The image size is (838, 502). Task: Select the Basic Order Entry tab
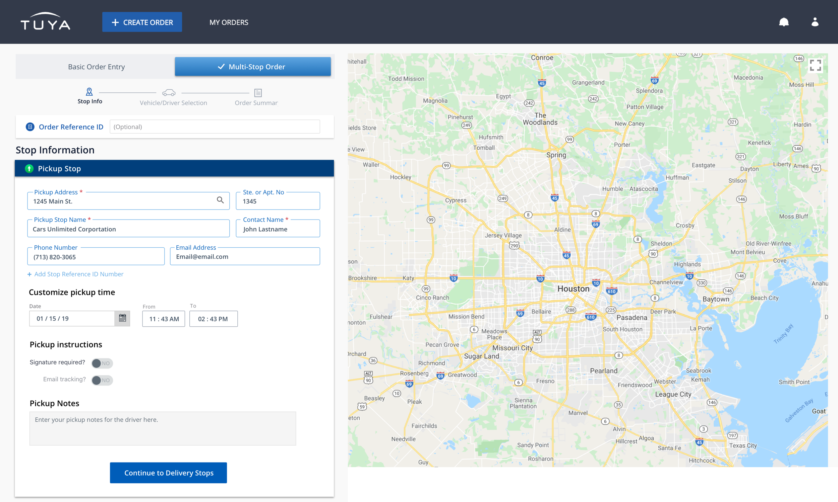[96, 67]
